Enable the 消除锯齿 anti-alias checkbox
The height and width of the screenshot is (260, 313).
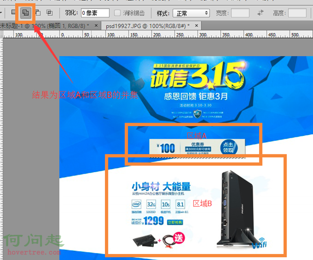pyautogui.click(x=118, y=13)
